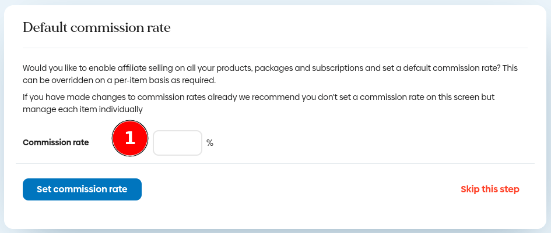Choose the Skip this step link
The width and height of the screenshot is (551, 233).
coord(490,189)
